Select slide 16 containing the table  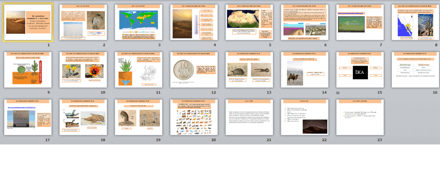tap(416, 70)
